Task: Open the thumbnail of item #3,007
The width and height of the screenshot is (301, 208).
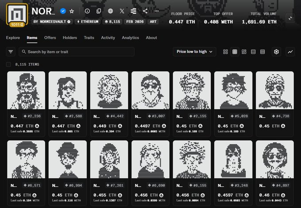Action: coord(150,90)
